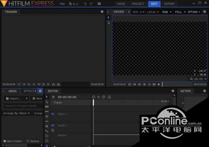Click the redo arrow in the top bar

click(91, 4)
